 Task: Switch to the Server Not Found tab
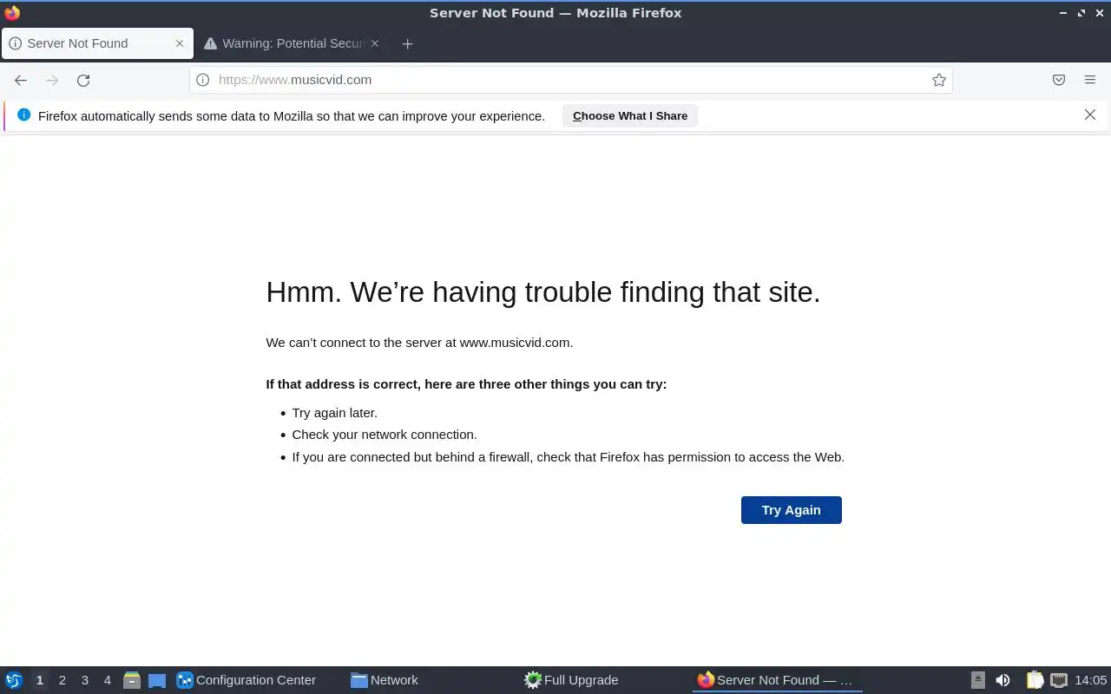click(x=96, y=43)
